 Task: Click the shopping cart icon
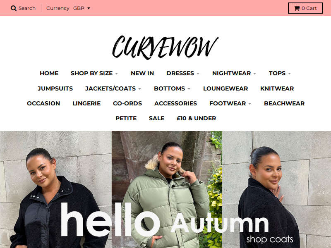pyautogui.click(x=297, y=8)
